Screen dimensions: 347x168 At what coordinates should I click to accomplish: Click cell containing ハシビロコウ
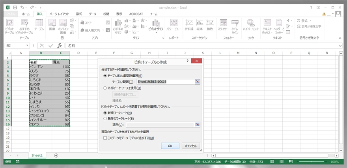(x=41, y=111)
